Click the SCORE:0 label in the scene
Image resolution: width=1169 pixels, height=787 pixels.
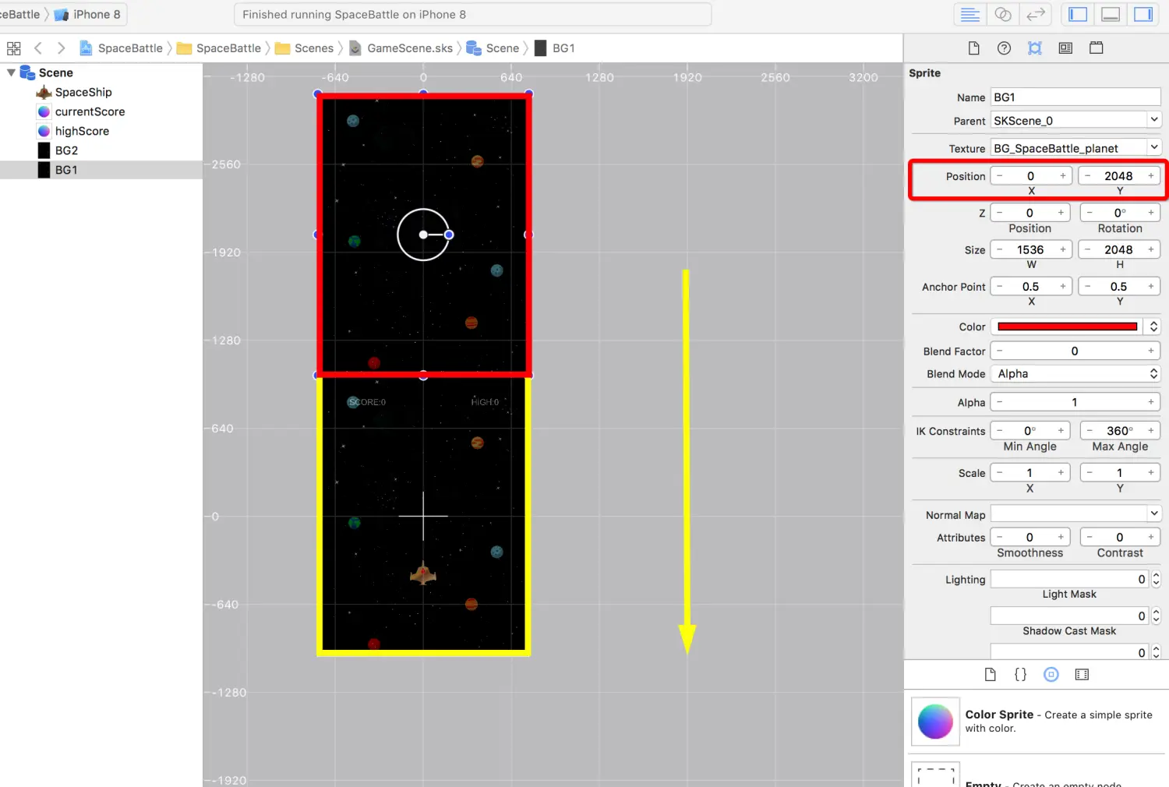click(x=368, y=402)
